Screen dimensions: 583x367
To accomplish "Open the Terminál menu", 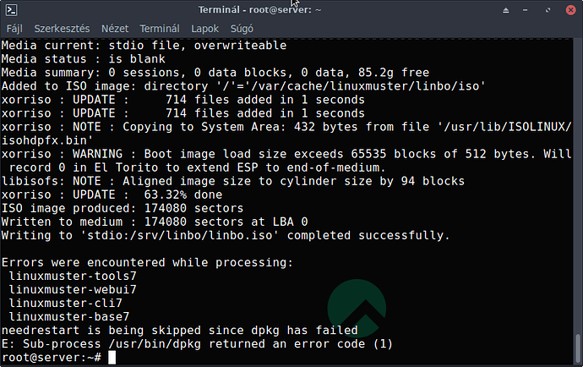I will [x=160, y=29].
